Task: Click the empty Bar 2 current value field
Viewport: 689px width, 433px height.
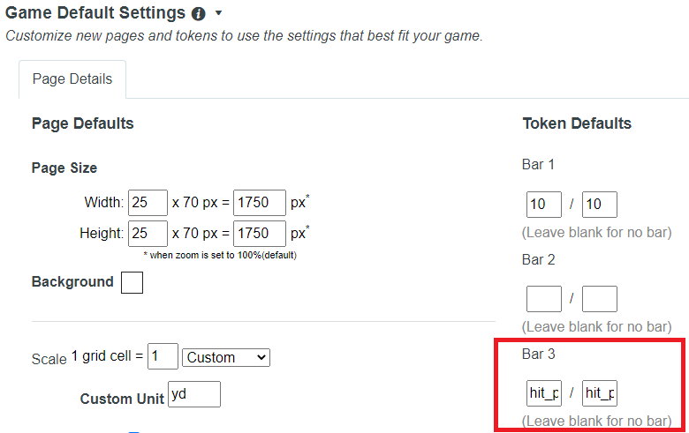Action: click(544, 299)
